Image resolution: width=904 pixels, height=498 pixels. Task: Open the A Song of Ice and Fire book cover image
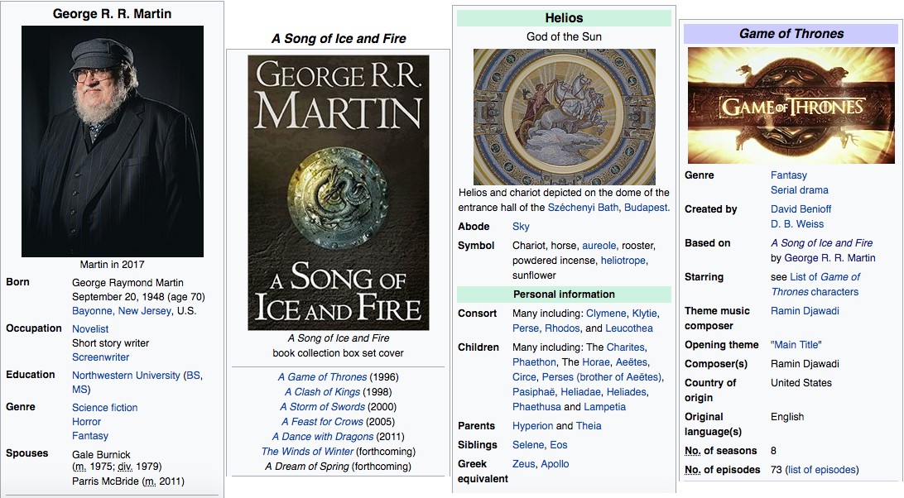[x=339, y=193]
